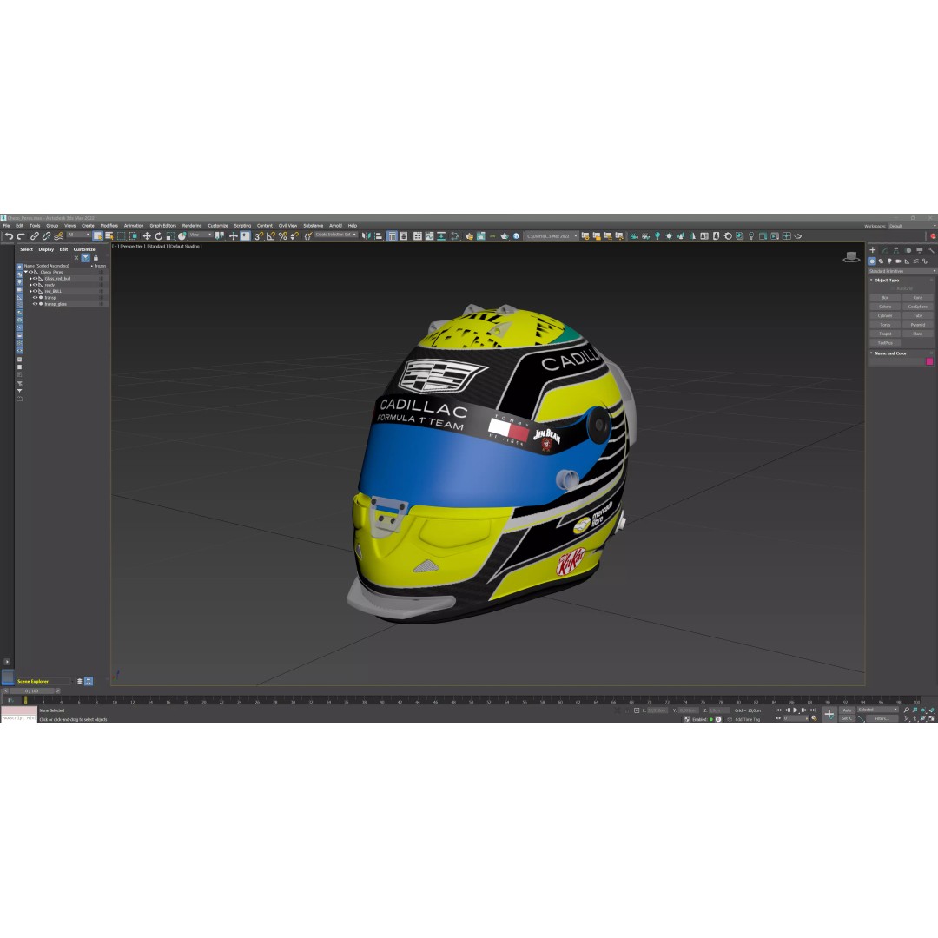This screenshot has height=938, width=938.
Task: Open the Arnold menu
Action: point(335,226)
